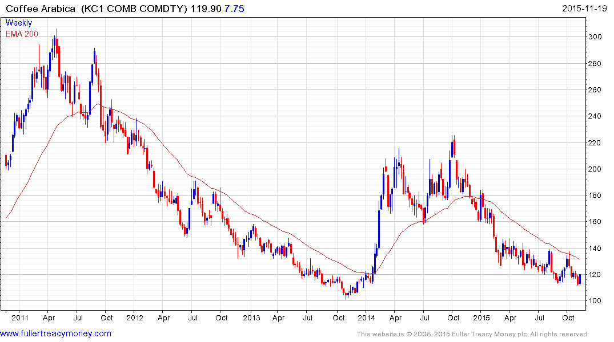Click the 220 price axis label
Image resolution: width=614 pixels, height=342 pixels.
[595, 142]
